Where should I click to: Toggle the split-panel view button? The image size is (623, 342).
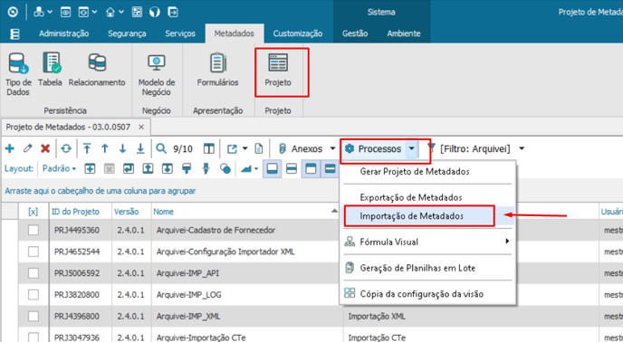[292, 169]
